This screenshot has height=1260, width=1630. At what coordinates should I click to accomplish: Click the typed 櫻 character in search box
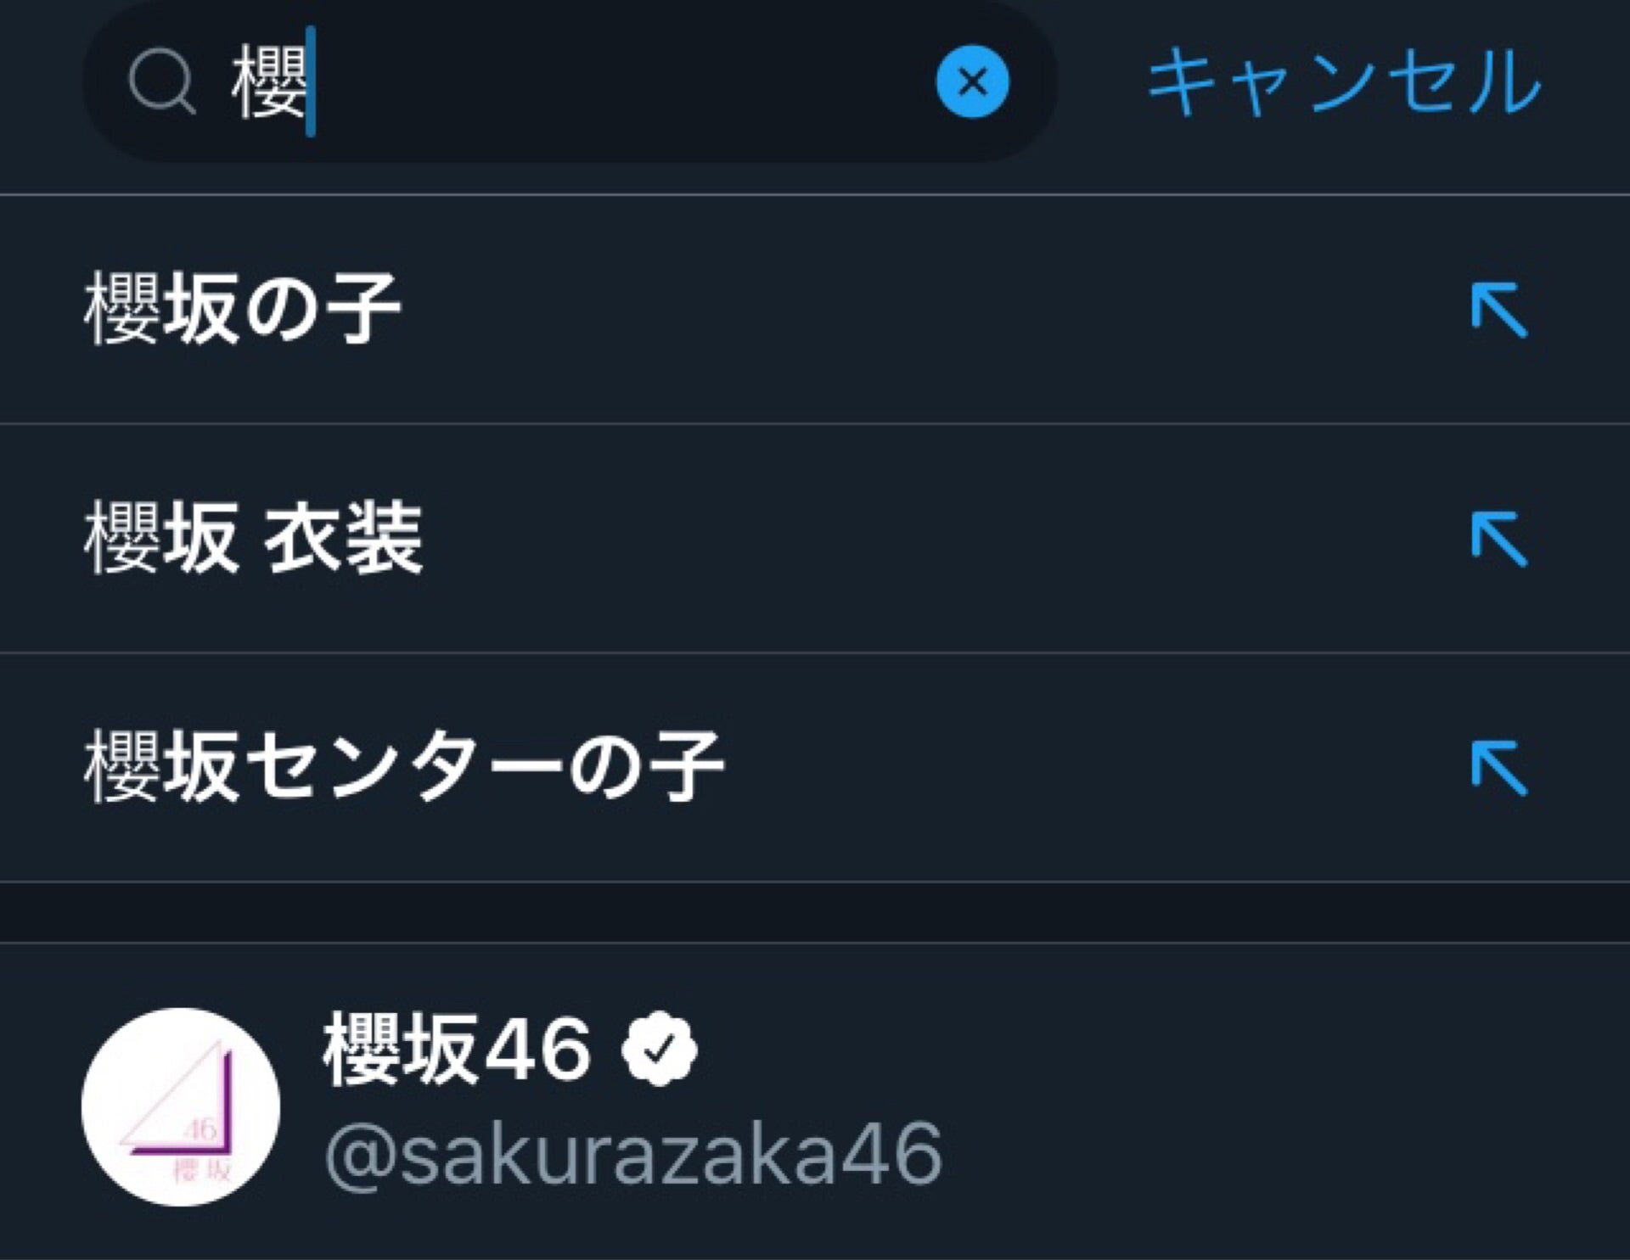coord(267,81)
